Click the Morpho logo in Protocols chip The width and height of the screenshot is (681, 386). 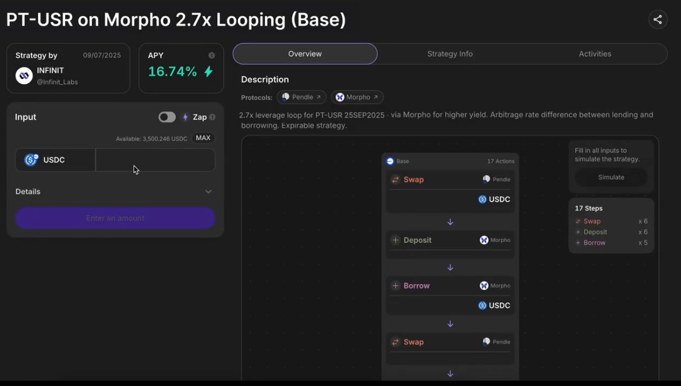pyautogui.click(x=340, y=97)
